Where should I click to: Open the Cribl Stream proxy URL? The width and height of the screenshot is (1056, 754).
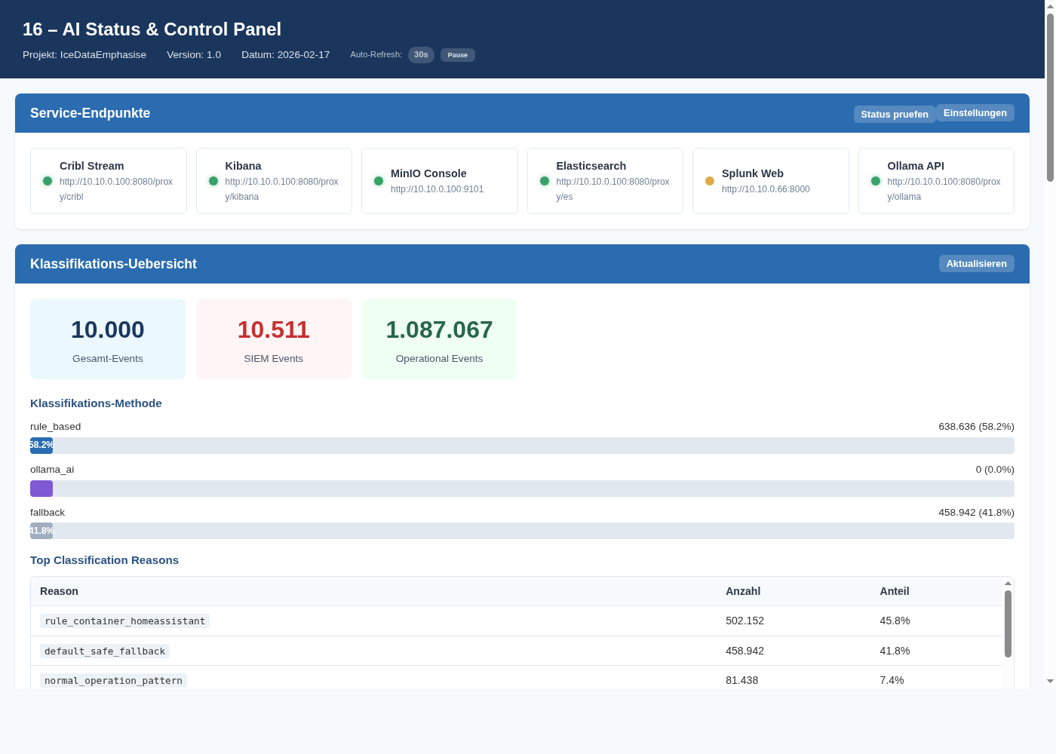(x=116, y=188)
